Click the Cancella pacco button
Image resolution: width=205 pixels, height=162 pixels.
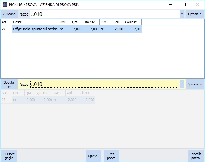click(195, 156)
